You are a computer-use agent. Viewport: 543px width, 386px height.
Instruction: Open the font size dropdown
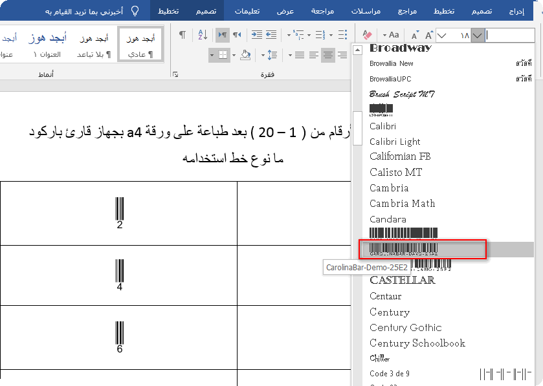coord(441,36)
